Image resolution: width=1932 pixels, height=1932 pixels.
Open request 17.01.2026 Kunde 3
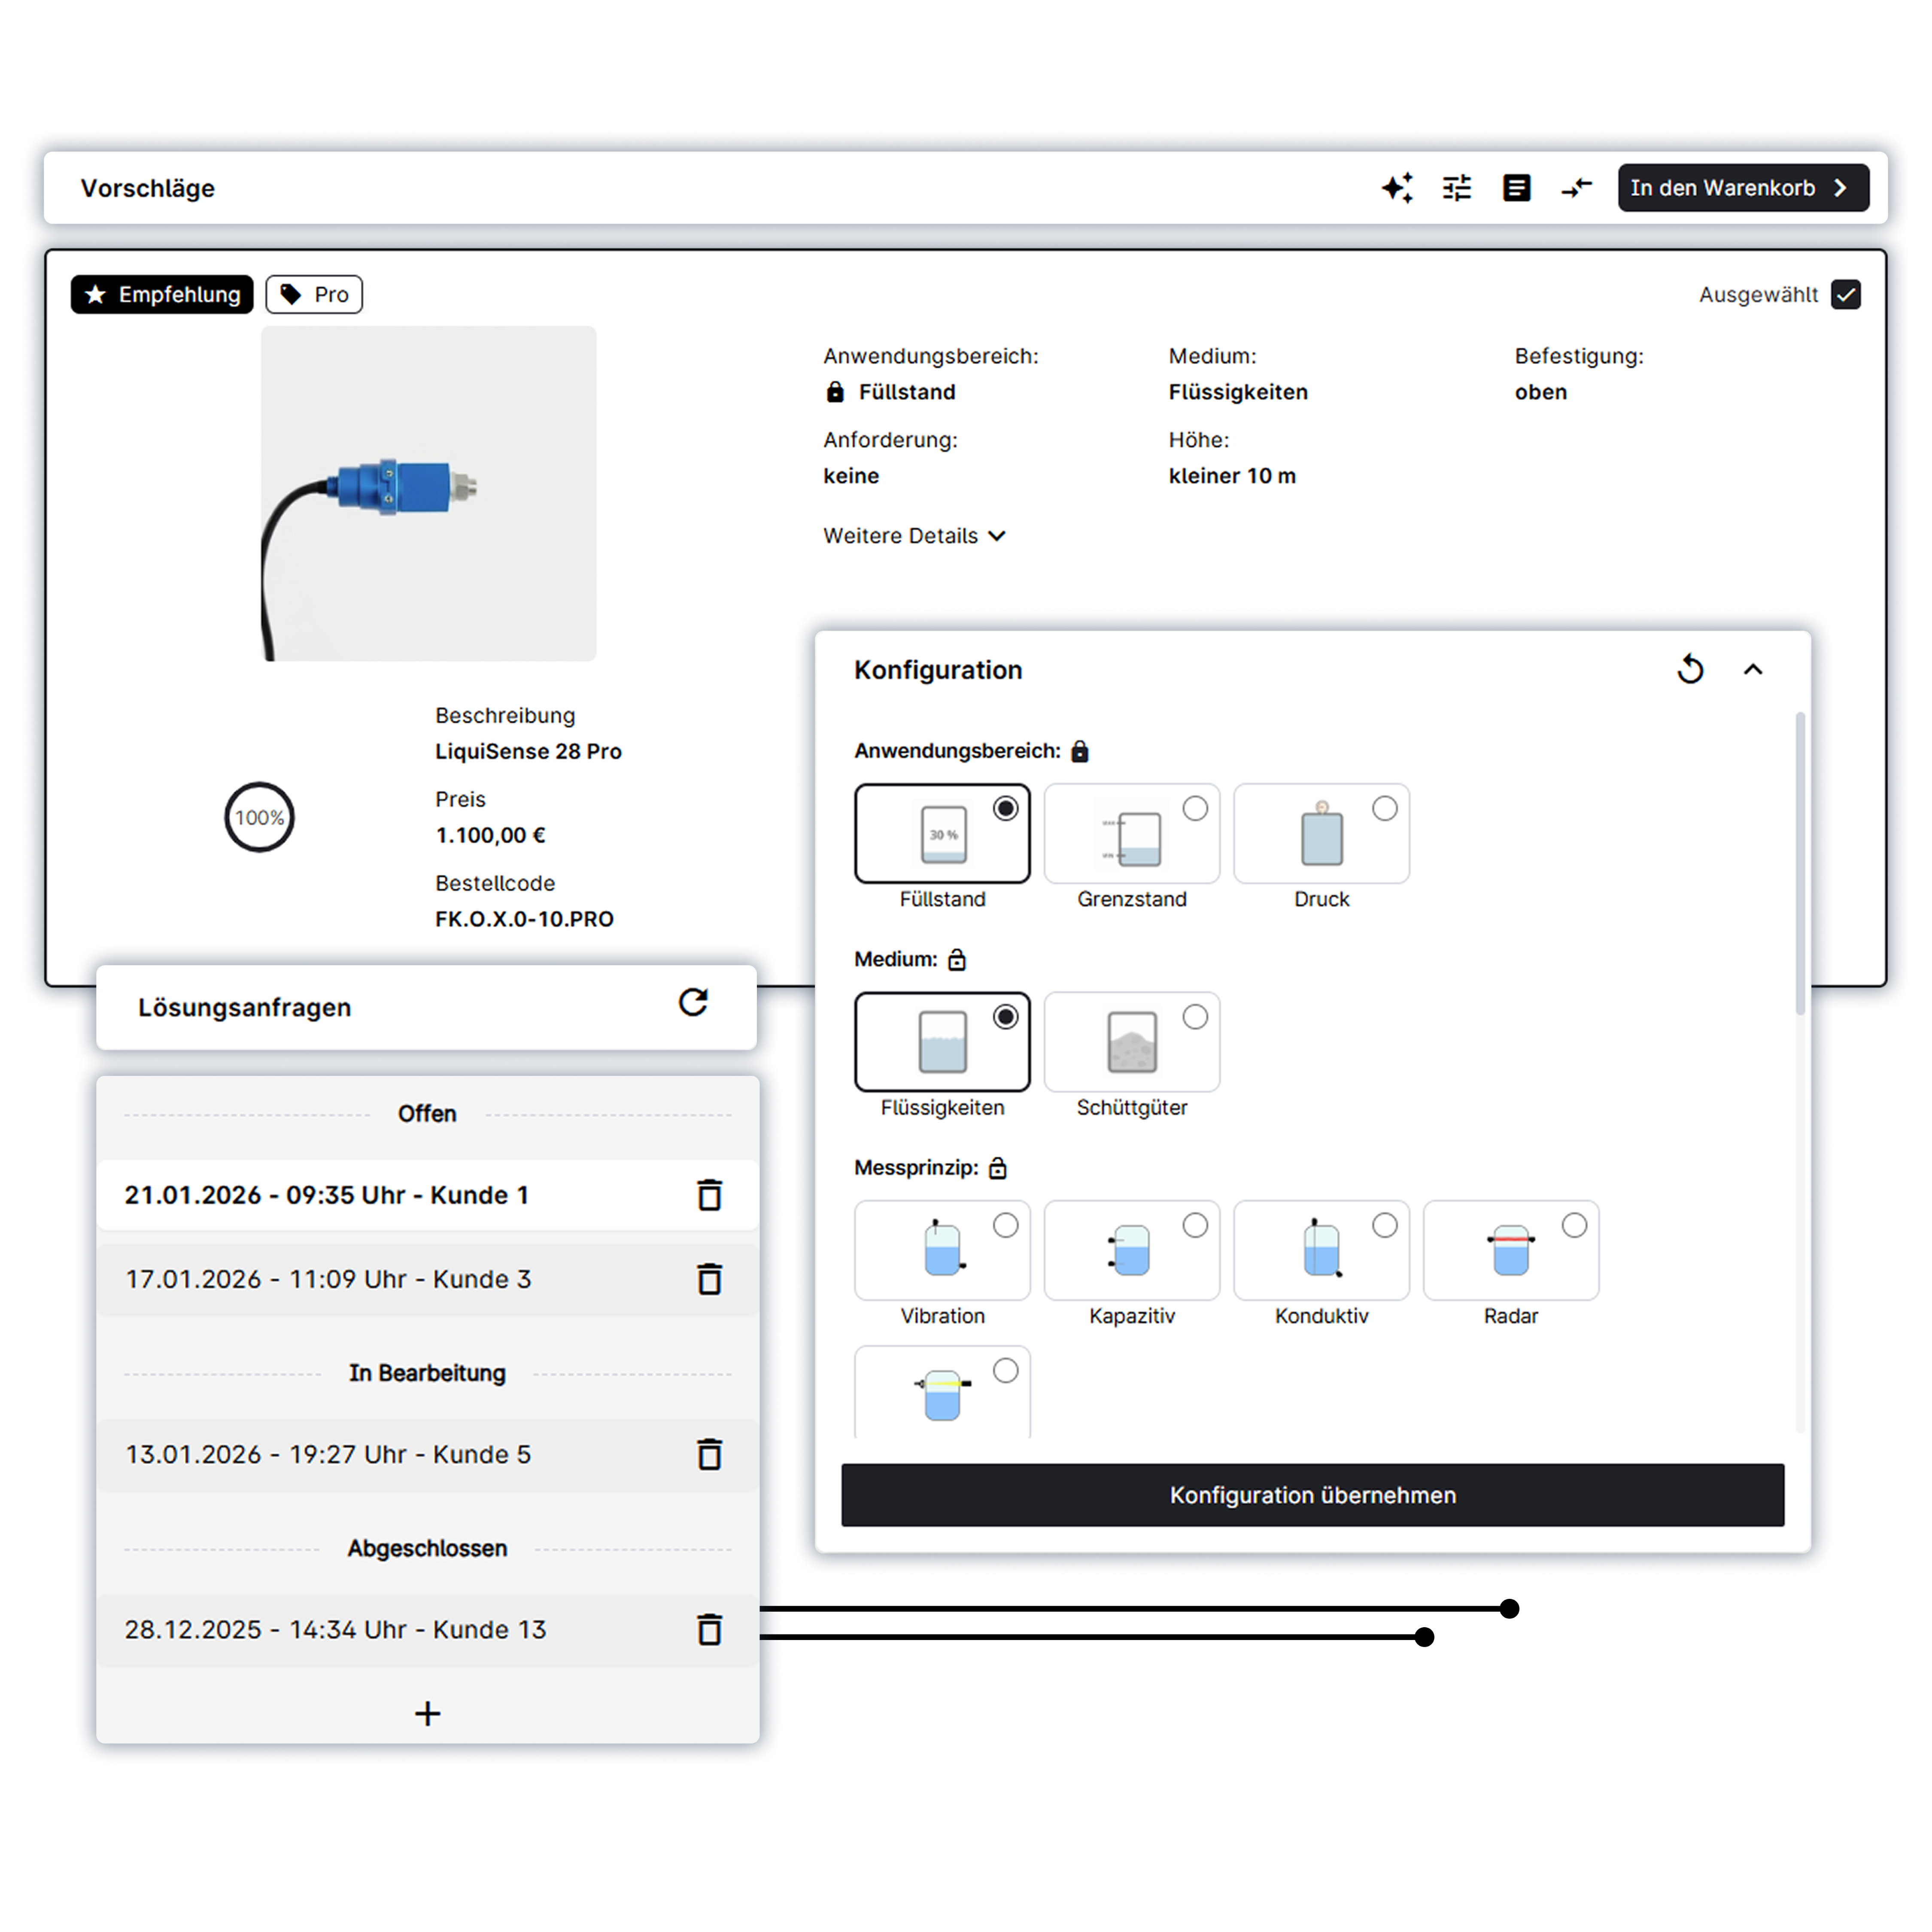coord(328,1279)
